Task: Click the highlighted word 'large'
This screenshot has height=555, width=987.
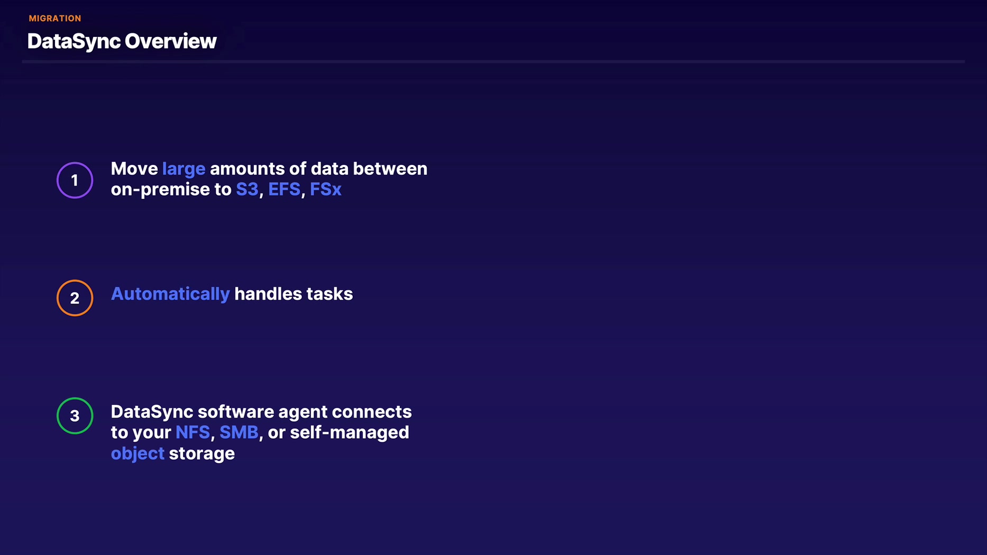Action: point(184,169)
